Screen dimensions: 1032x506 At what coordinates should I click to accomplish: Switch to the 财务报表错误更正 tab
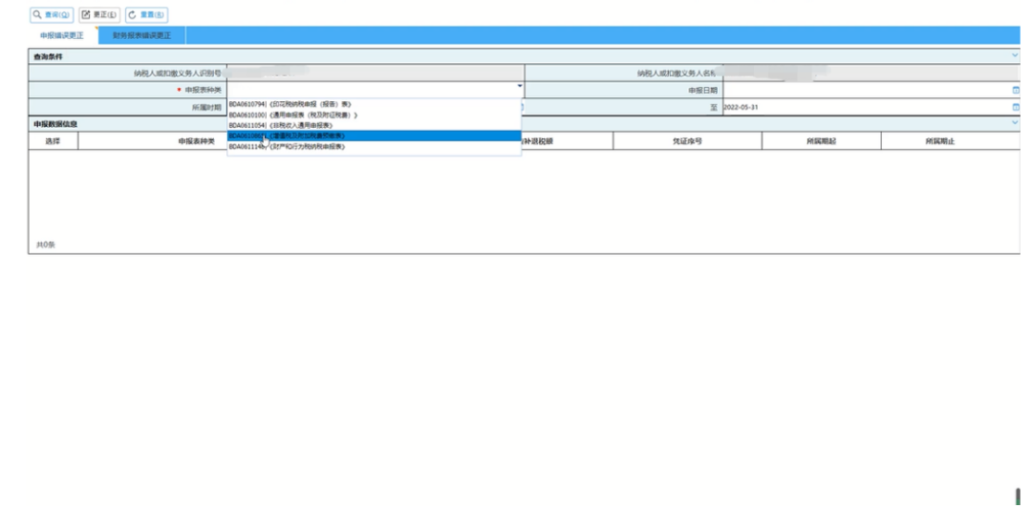(x=141, y=35)
